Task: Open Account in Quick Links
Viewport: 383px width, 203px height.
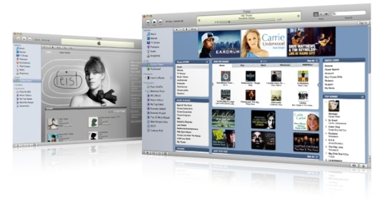Action: click(329, 73)
